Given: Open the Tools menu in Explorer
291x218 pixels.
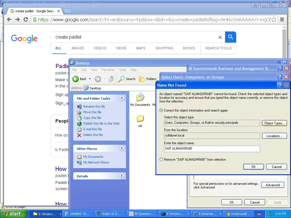Looking at the screenshot, I should [x=123, y=70].
